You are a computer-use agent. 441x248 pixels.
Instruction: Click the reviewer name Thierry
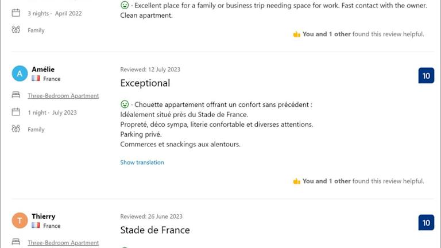[44, 216]
